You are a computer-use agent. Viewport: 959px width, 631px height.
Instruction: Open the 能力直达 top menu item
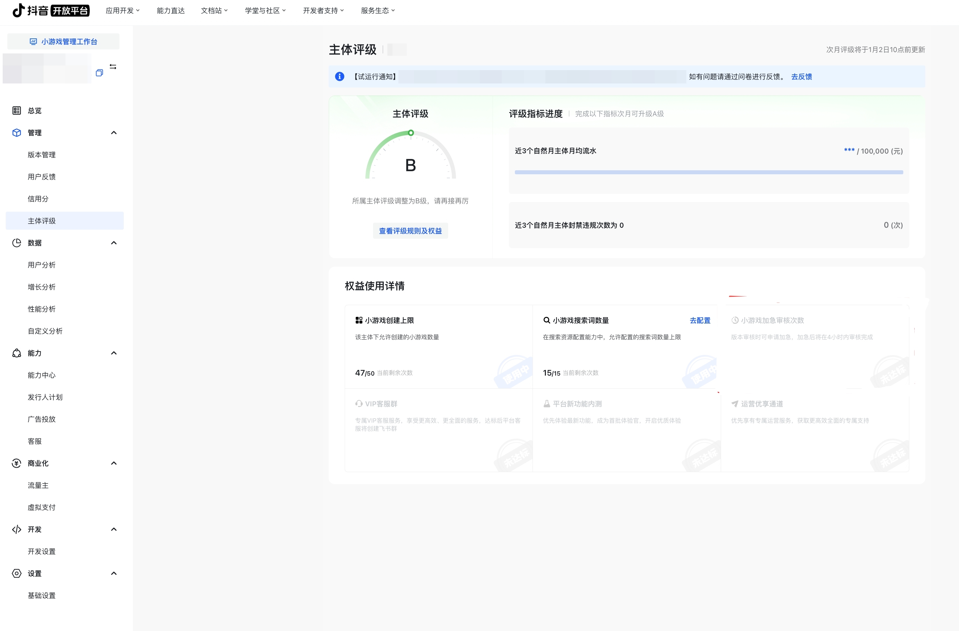pos(171,10)
